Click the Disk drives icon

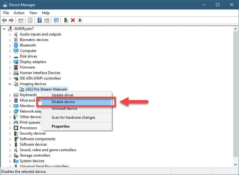tap(16, 57)
